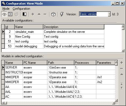Select the simulator_main name cell

click(29, 32)
